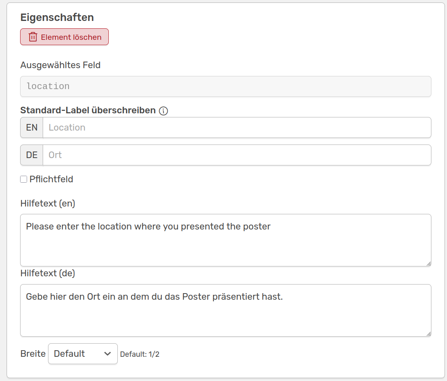
Task: Click the info icon beside Standard-Label überschreiben
Action: (x=163, y=111)
